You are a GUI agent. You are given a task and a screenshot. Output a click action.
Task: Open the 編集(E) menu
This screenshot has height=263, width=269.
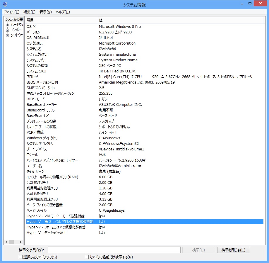[x=29, y=12]
